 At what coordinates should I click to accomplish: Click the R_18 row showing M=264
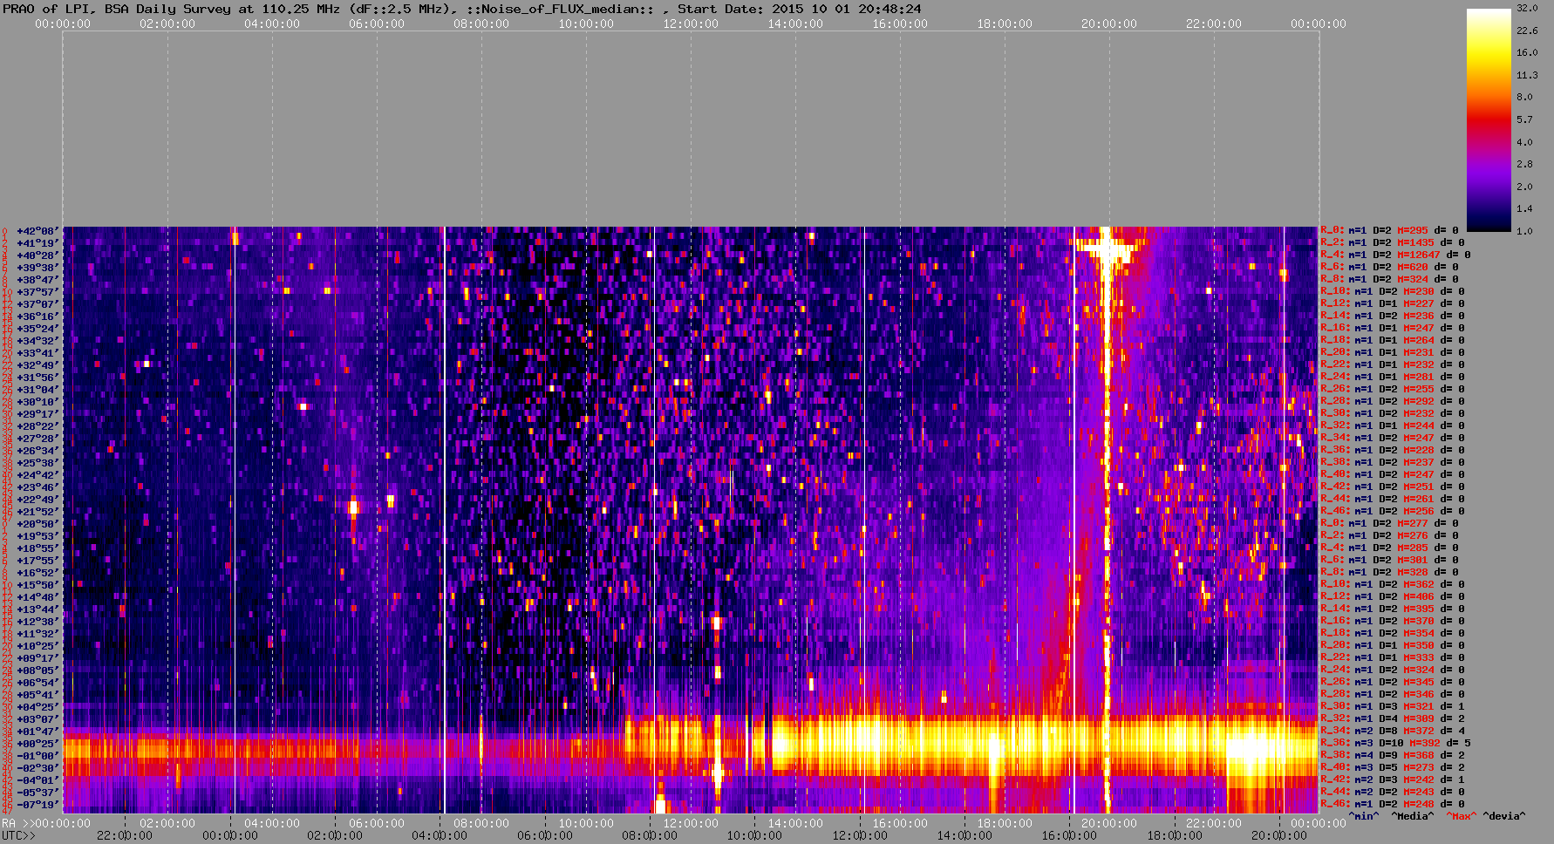[1393, 341]
